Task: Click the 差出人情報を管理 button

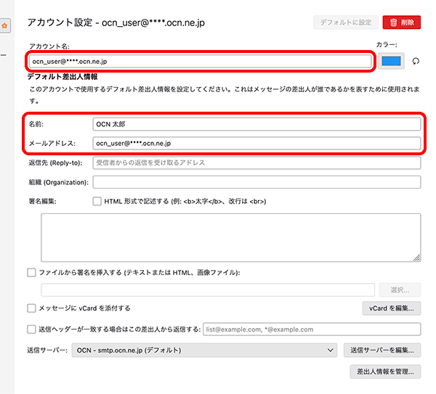Action: pyautogui.click(x=384, y=372)
